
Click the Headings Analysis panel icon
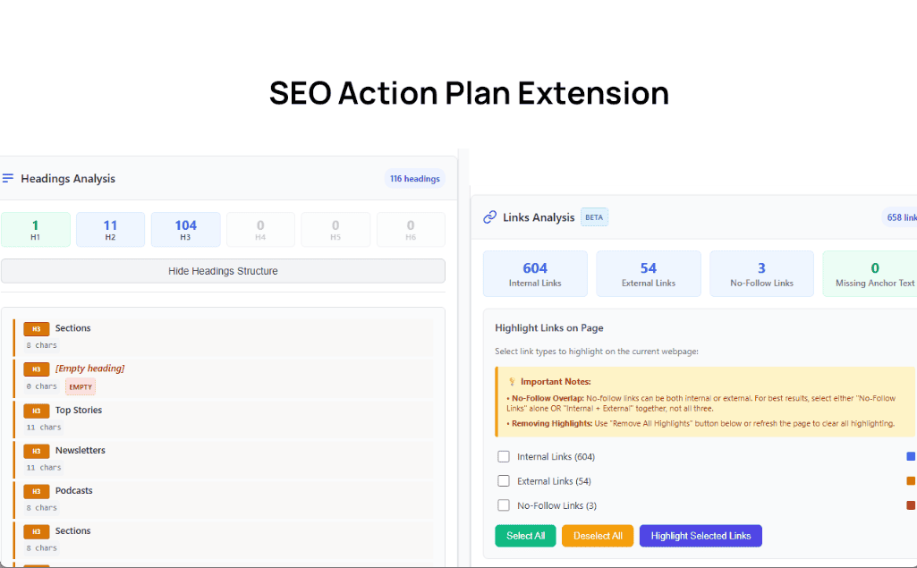pos(9,177)
